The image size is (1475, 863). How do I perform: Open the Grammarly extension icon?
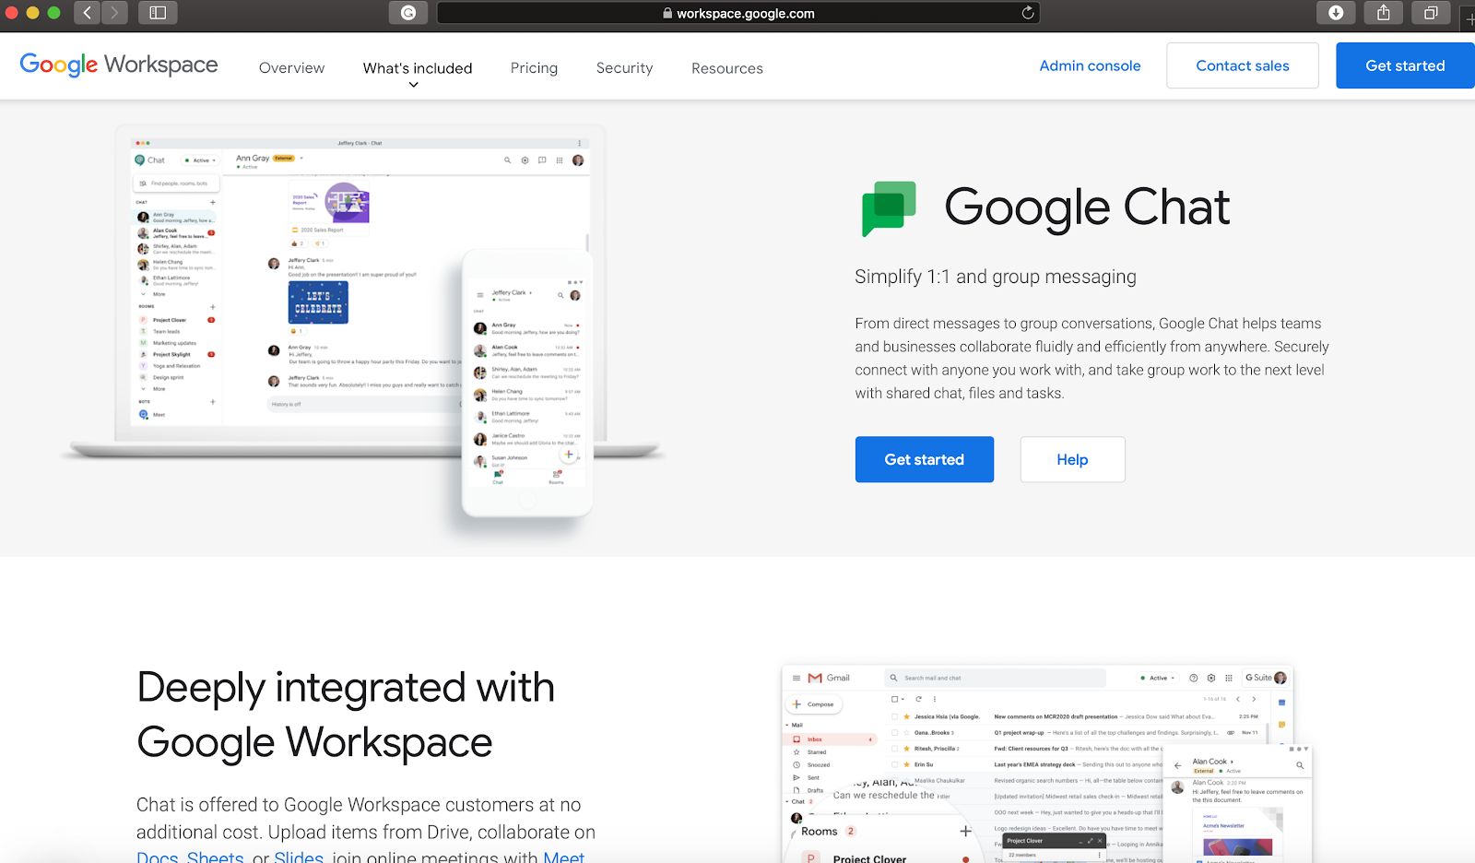(408, 13)
